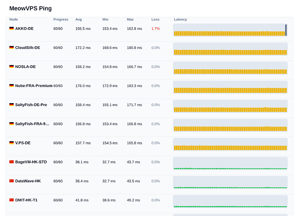Click the German flag beside SaltyFish-FRA-9…
299x216 pixels.
click(x=11, y=124)
